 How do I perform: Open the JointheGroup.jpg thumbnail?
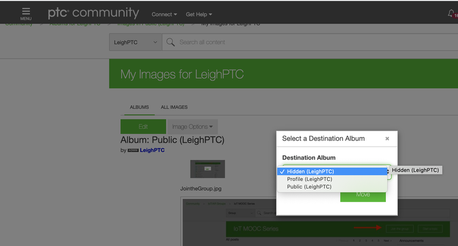coord(207,169)
